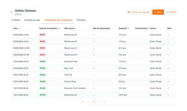Image resolution: width=187 pixels, height=111 pixels.
Task: Go back using the orange arrow
Action: pyautogui.click(x=12, y=12)
